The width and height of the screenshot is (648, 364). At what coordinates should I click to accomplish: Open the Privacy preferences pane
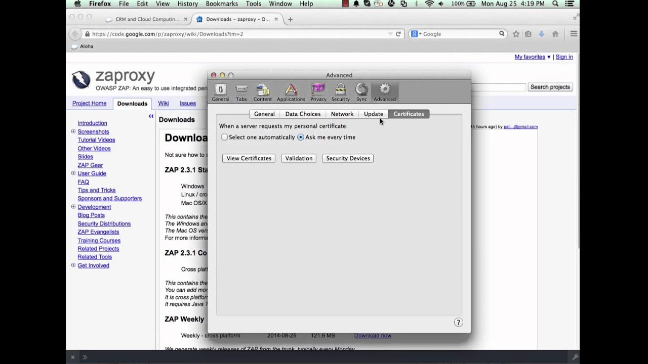pos(318,93)
